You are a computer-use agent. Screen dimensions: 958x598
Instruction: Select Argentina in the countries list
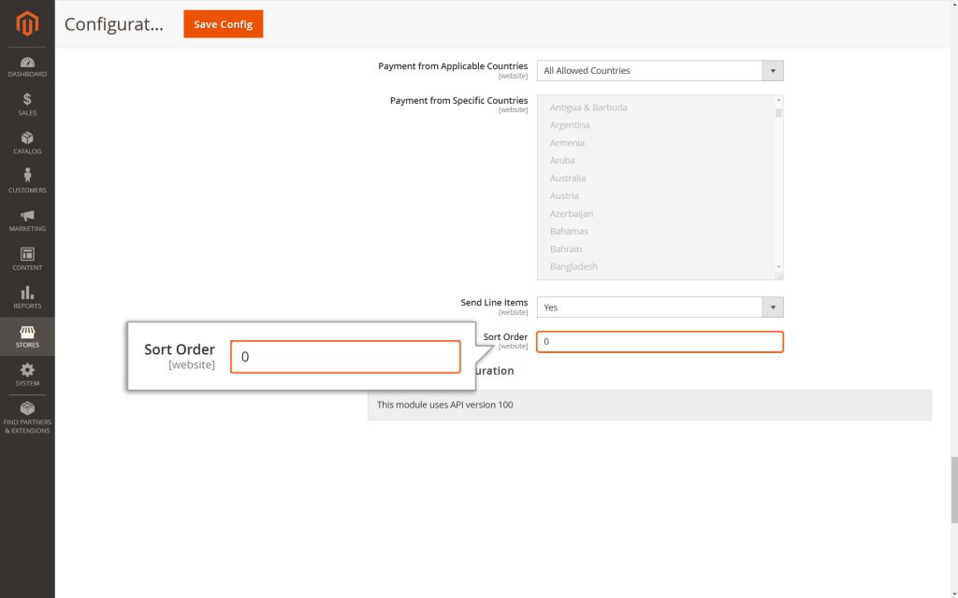[x=569, y=124]
